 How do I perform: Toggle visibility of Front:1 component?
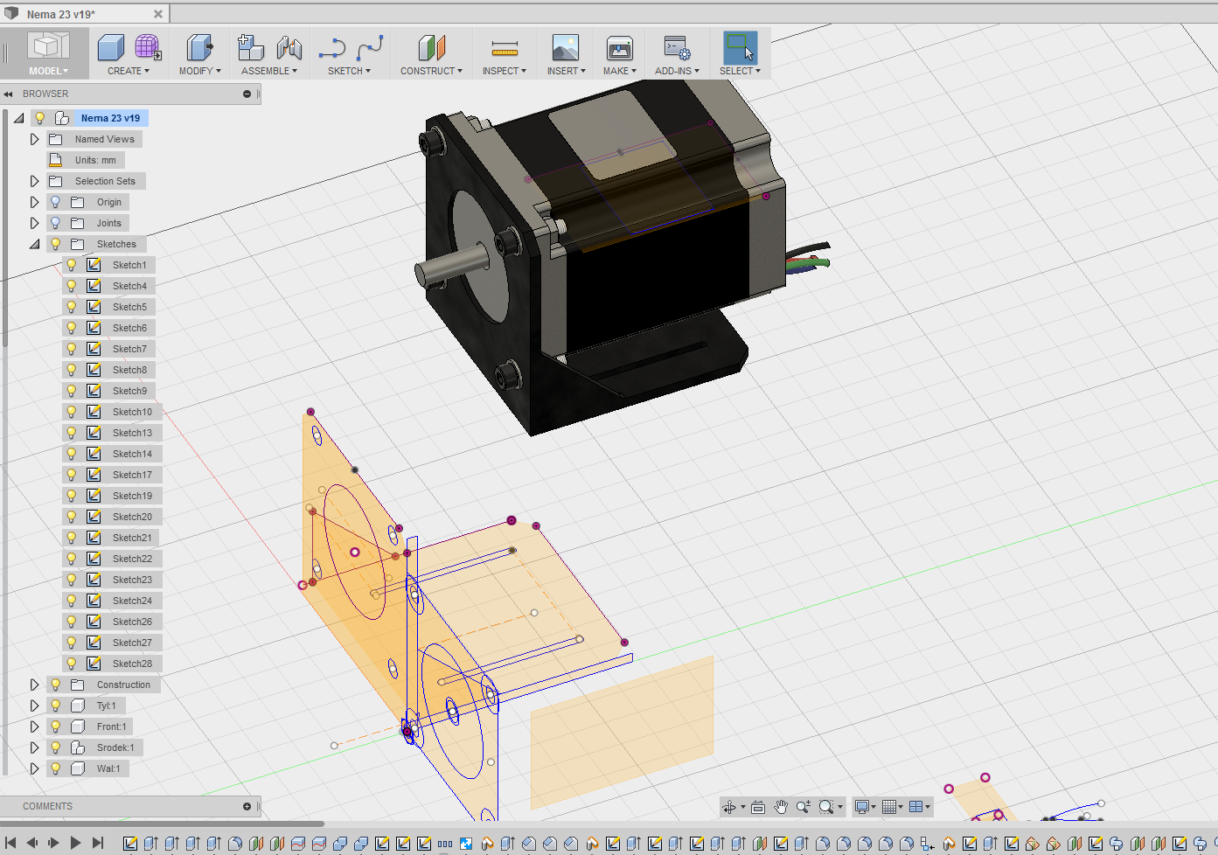pyautogui.click(x=55, y=726)
